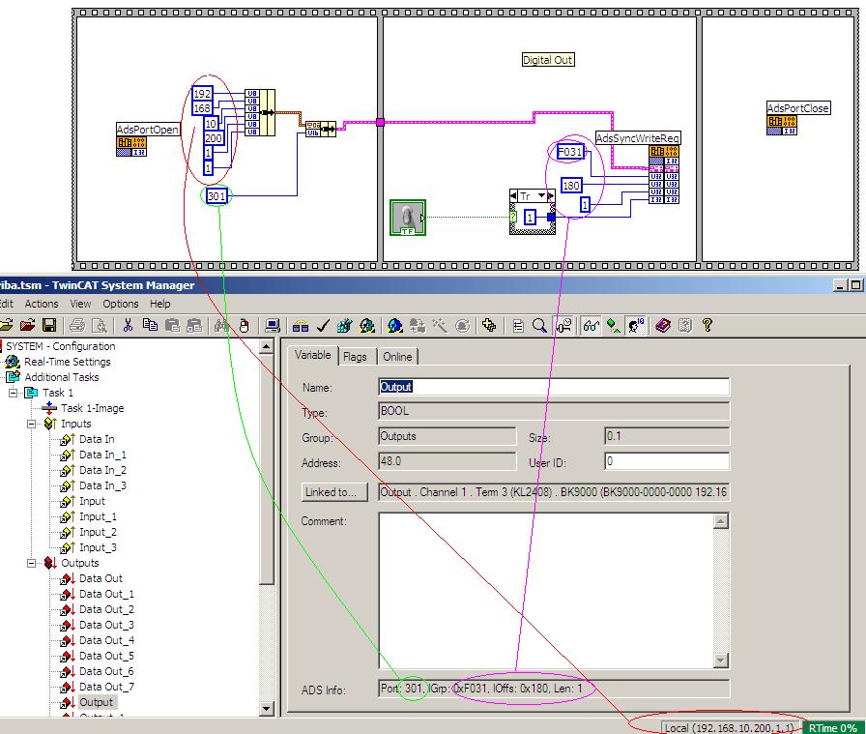Click the Save floppy disk icon
Image resolution: width=866 pixels, height=734 pixels.
click(49, 326)
